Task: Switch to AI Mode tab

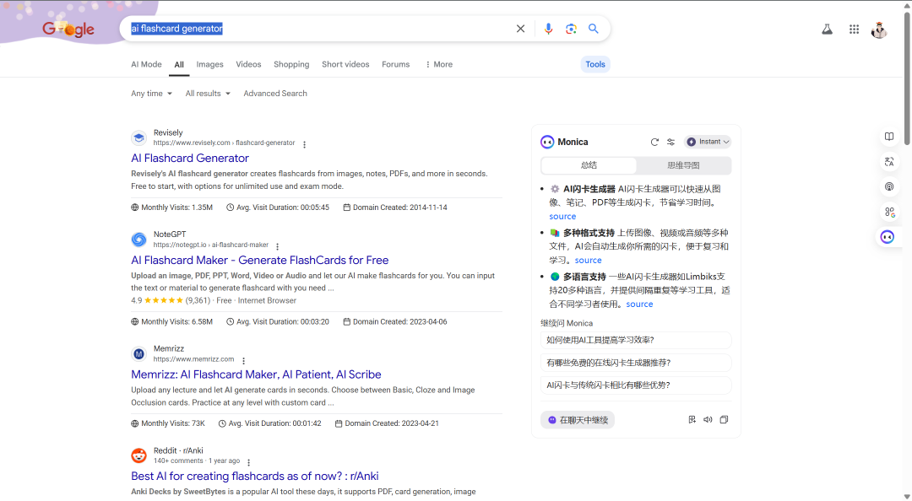Action: pos(146,64)
